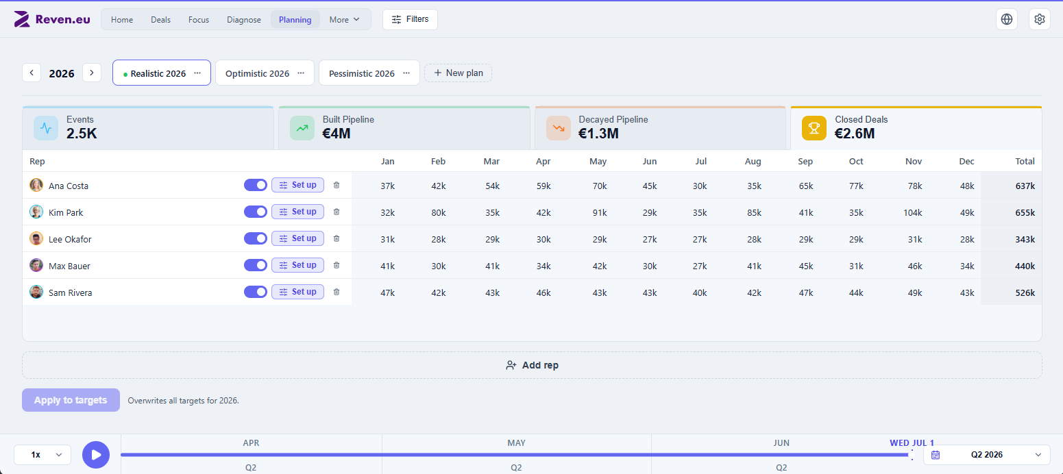This screenshot has width=1063, height=474.
Task: Delete Ana Costa row trash icon
Action: pos(336,185)
